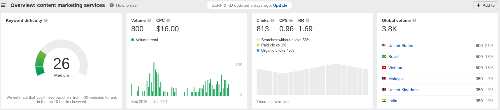Click the Searches without clicks 53% label

285,40
